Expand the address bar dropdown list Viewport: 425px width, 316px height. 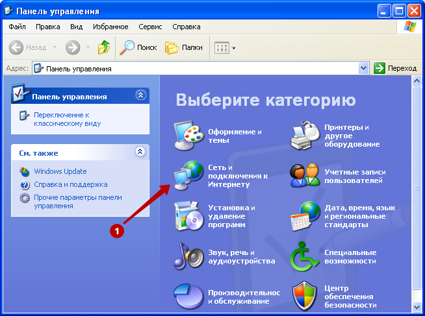(363, 68)
